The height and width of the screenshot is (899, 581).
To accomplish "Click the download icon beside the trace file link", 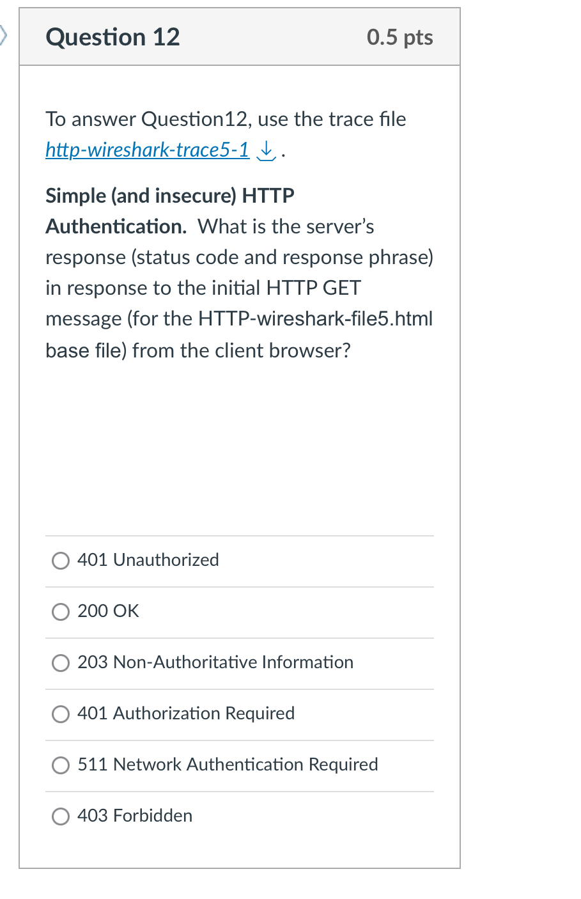I will click(266, 152).
